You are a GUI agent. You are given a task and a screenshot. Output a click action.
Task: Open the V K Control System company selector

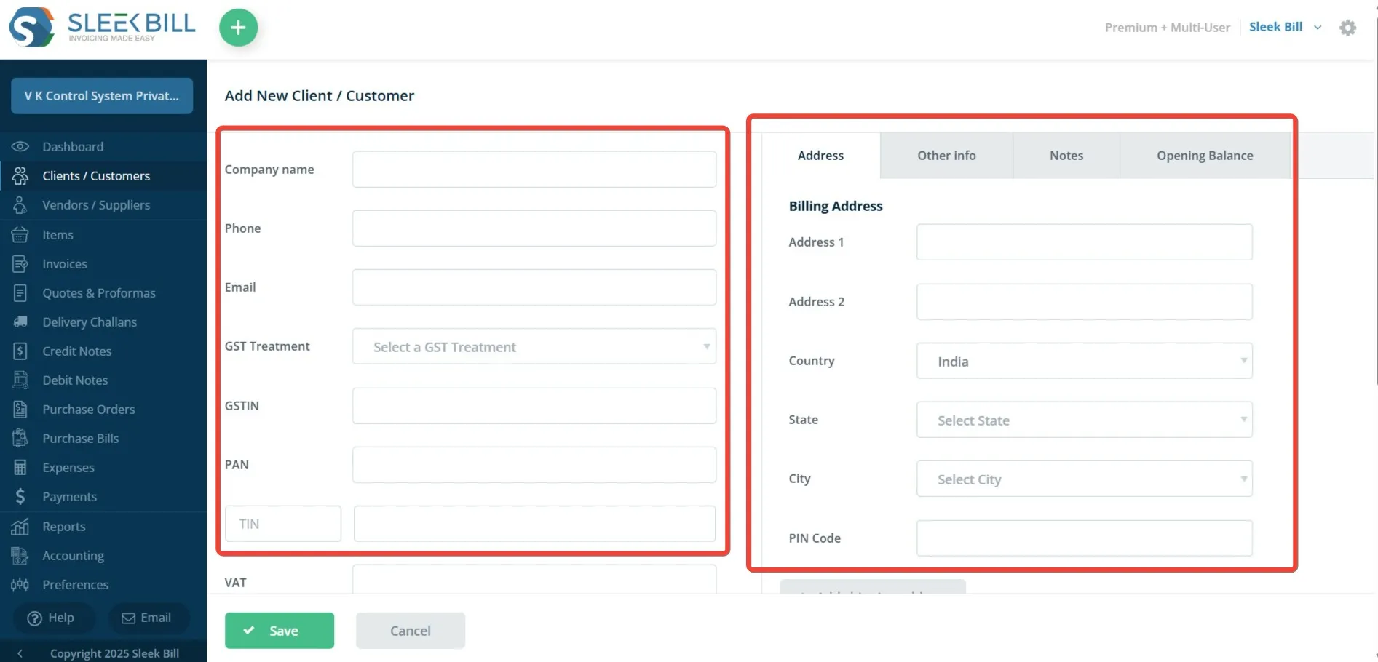[x=102, y=96]
